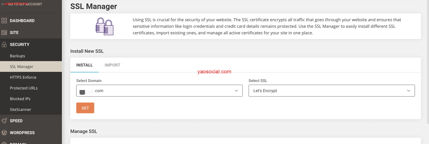
Task: Open the Protected URLs page
Action: [24, 88]
